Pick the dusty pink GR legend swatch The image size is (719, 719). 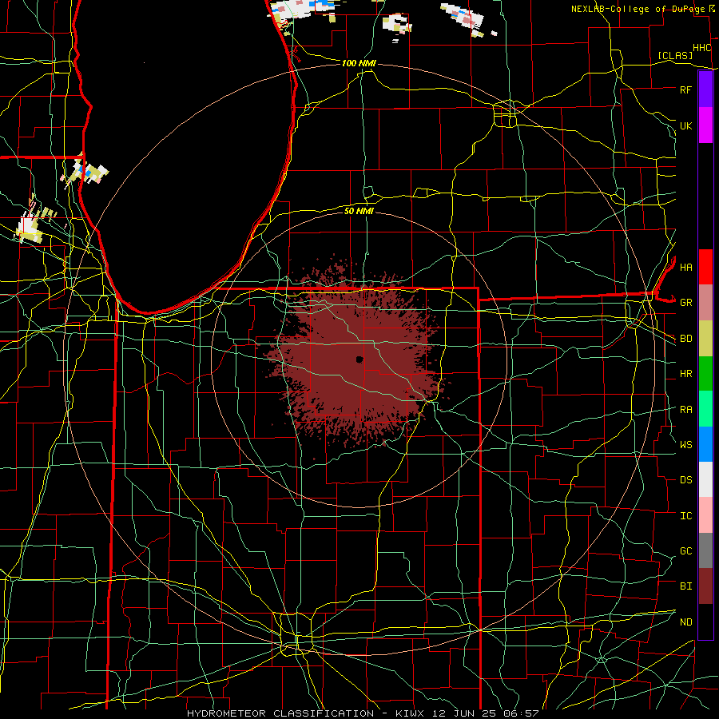tap(705, 303)
